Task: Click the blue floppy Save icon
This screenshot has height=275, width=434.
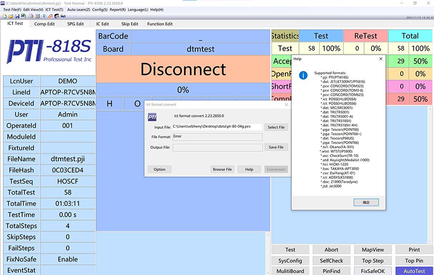Action: point(17,16)
